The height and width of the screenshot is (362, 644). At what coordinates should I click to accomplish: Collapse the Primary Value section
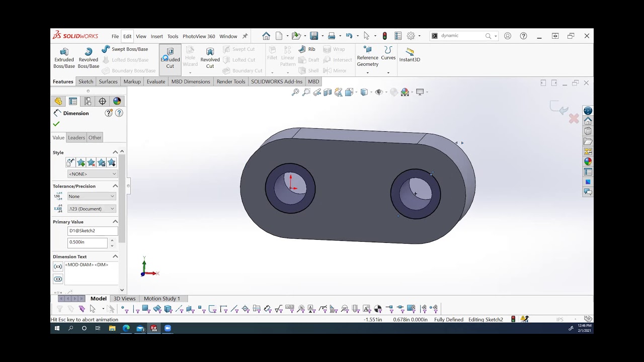pos(115,222)
